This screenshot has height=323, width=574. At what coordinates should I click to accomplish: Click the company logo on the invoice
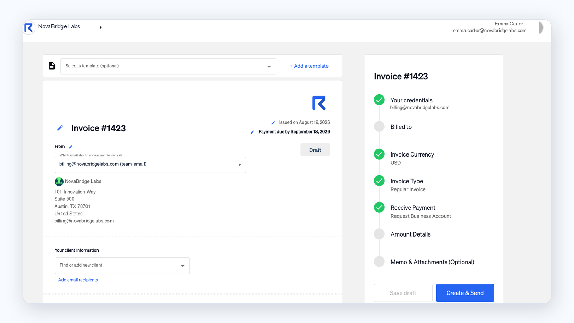click(x=319, y=103)
